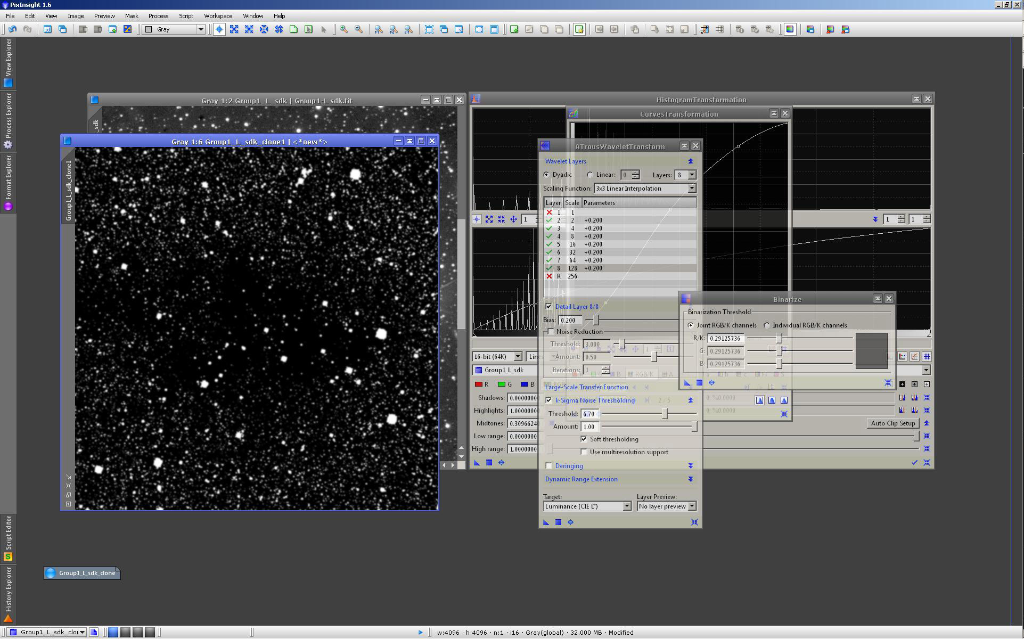
Task: Open the Script Editor side panel
Action: [x=8, y=538]
